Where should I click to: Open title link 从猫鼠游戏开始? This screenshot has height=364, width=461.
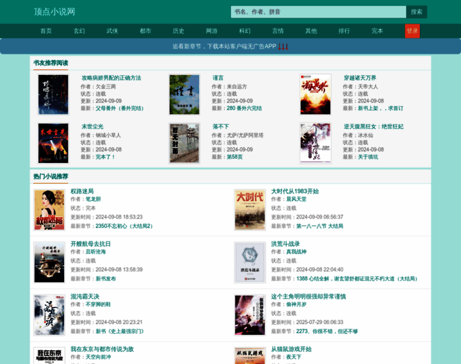(291, 349)
